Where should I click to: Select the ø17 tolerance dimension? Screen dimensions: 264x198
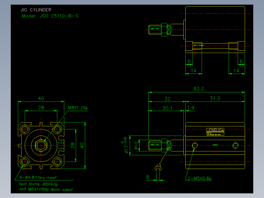coord(125,145)
